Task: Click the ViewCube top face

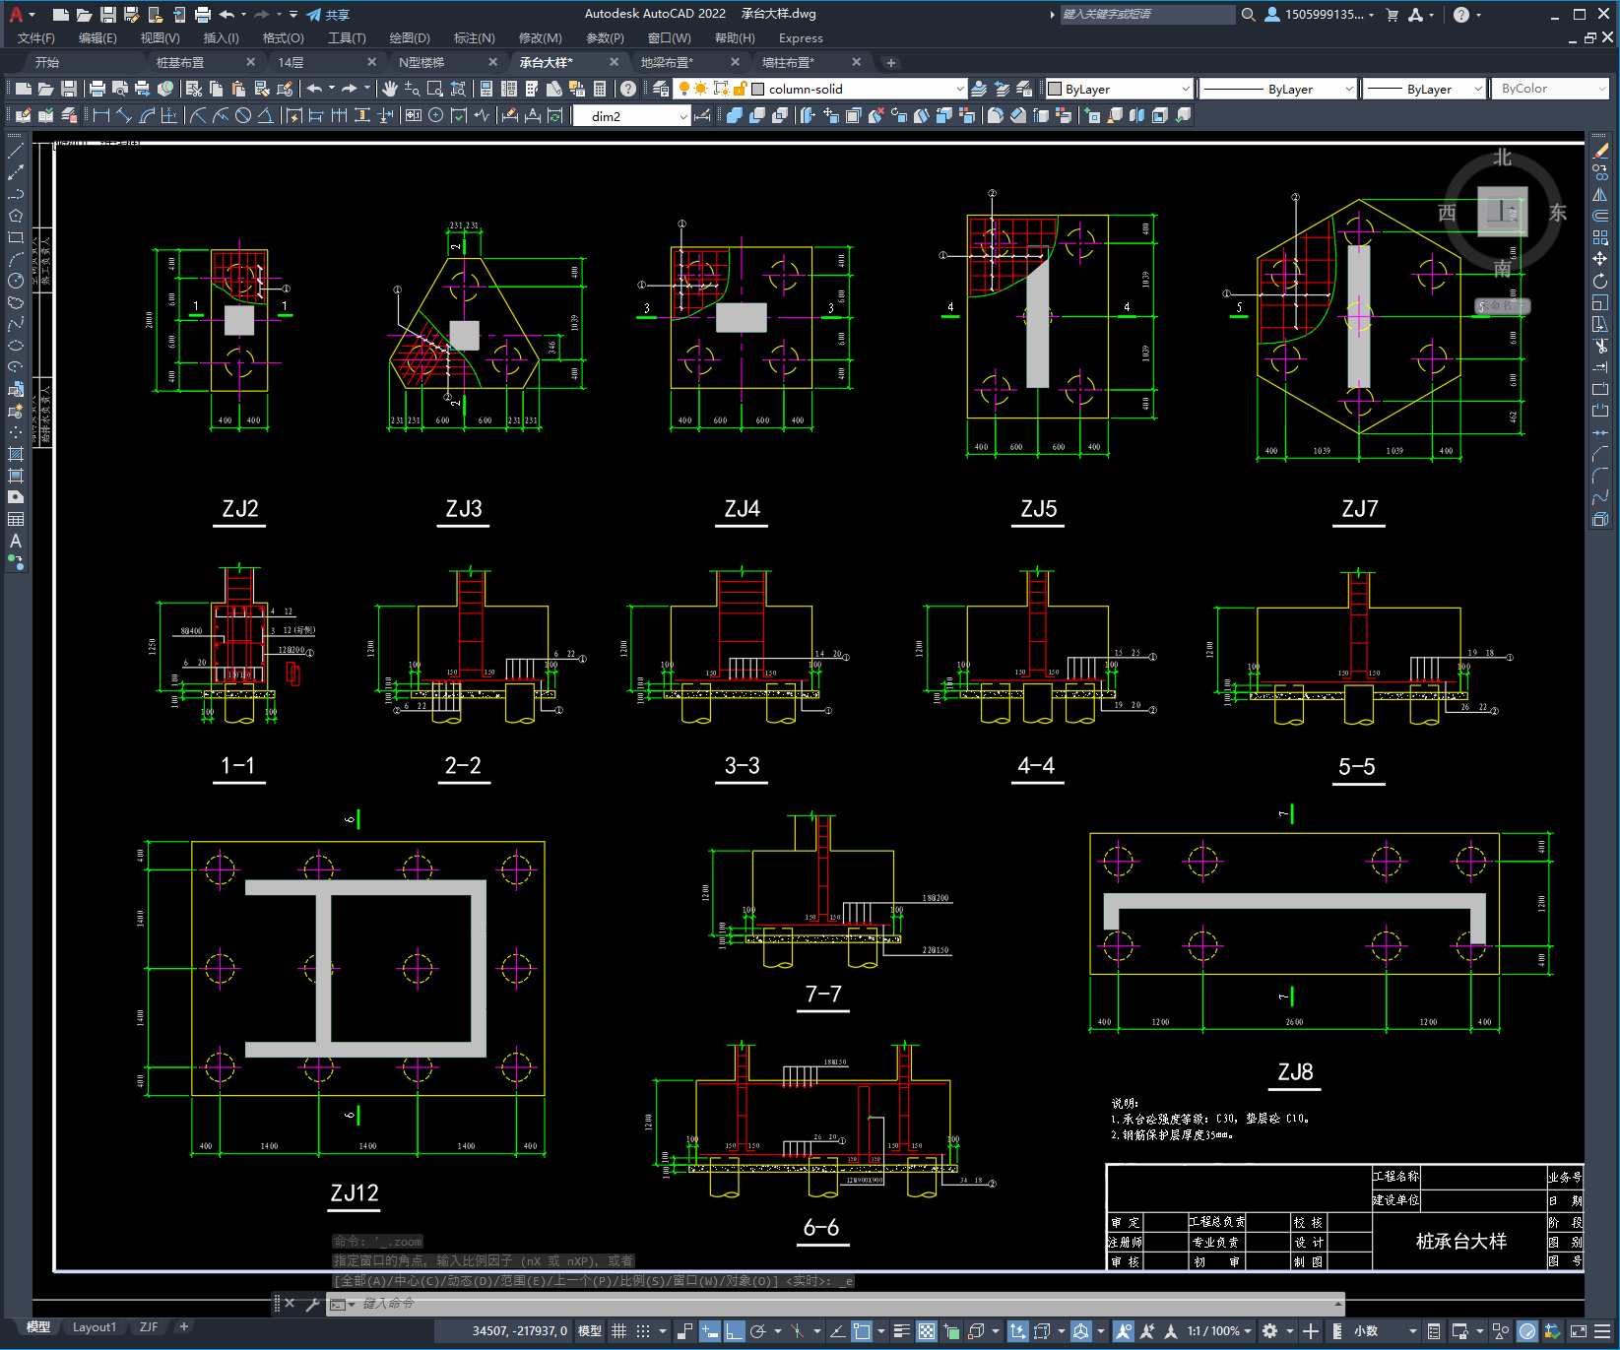Action: point(1502,211)
